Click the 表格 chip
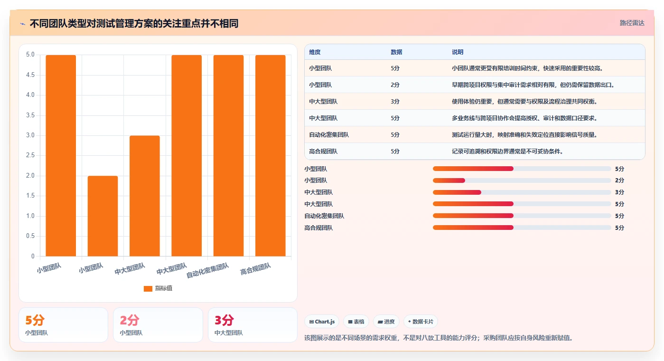Viewport: 664px width, 361px height. point(356,322)
